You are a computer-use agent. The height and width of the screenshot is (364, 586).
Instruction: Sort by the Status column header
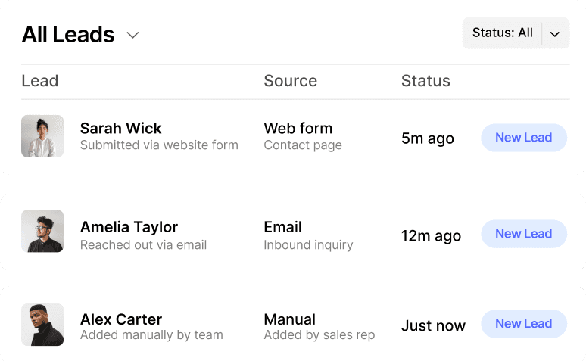pyautogui.click(x=425, y=81)
